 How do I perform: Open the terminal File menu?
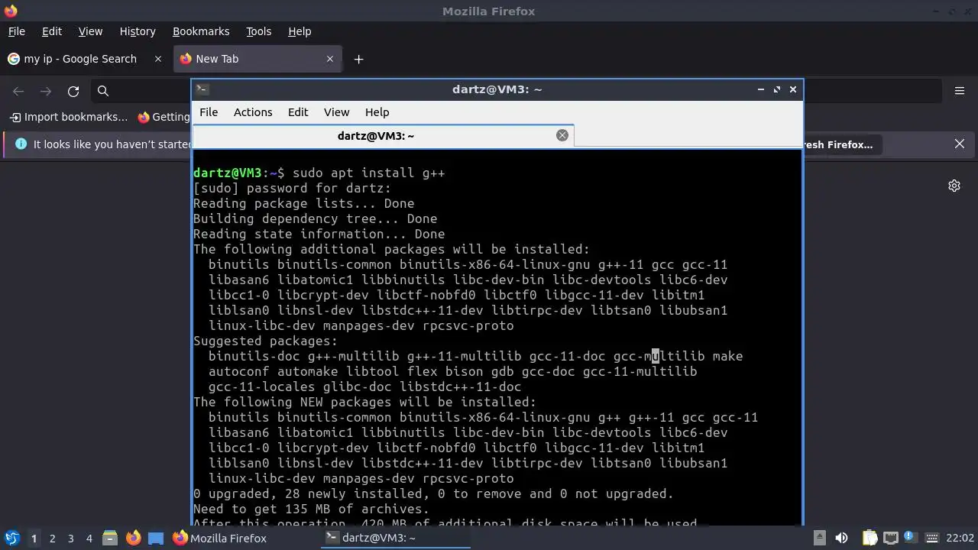click(x=209, y=112)
